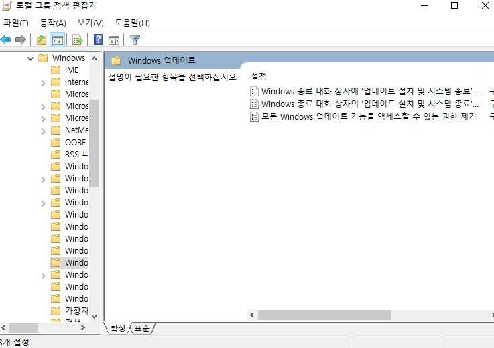494x348 pixels.
Task: Click the Back arrow toolbar icon
Action: (x=5, y=40)
